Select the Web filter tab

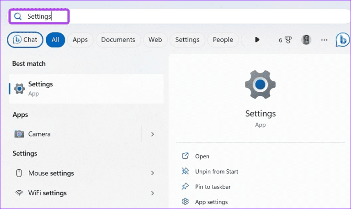coord(155,40)
